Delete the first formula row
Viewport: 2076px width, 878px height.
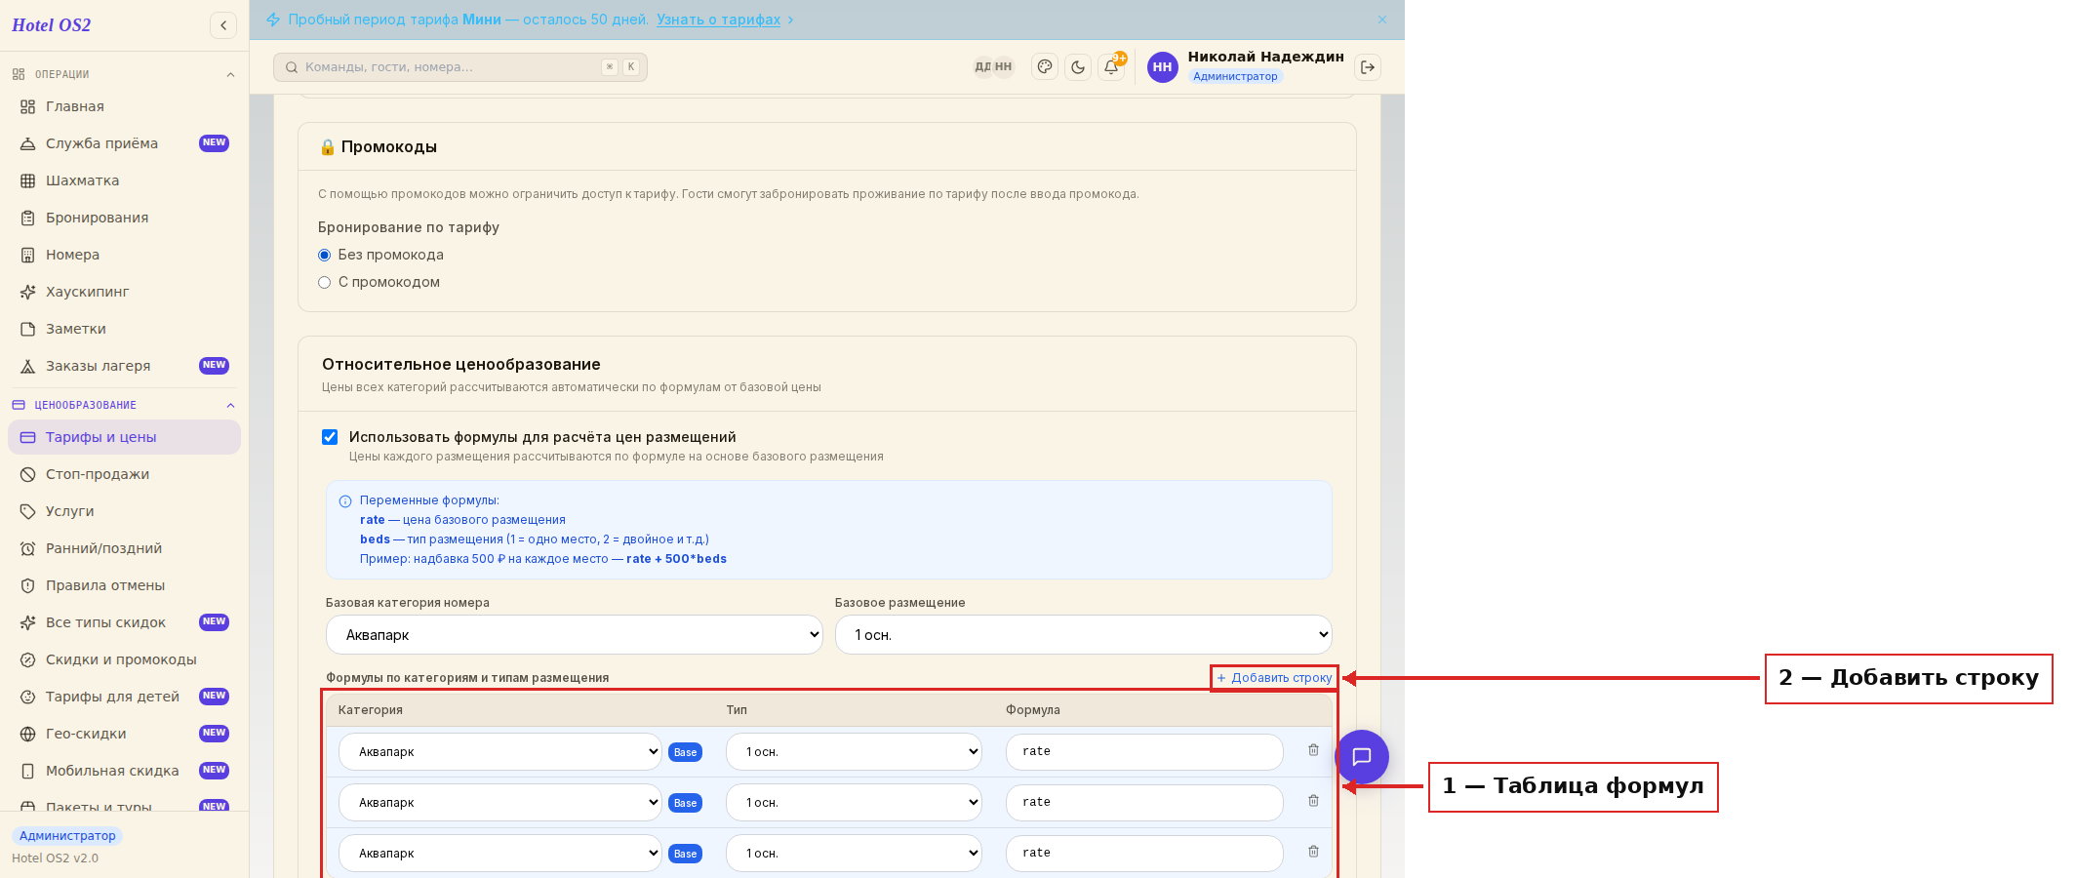click(x=1313, y=750)
